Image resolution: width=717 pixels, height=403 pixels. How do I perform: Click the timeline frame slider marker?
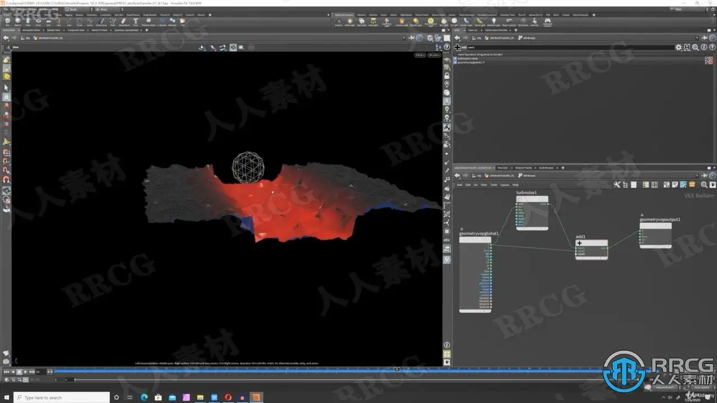pyautogui.click(x=397, y=369)
